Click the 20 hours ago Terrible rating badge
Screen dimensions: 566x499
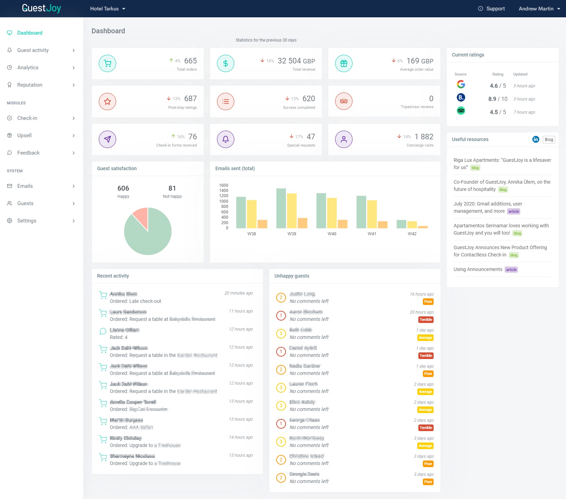coord(426,319)
